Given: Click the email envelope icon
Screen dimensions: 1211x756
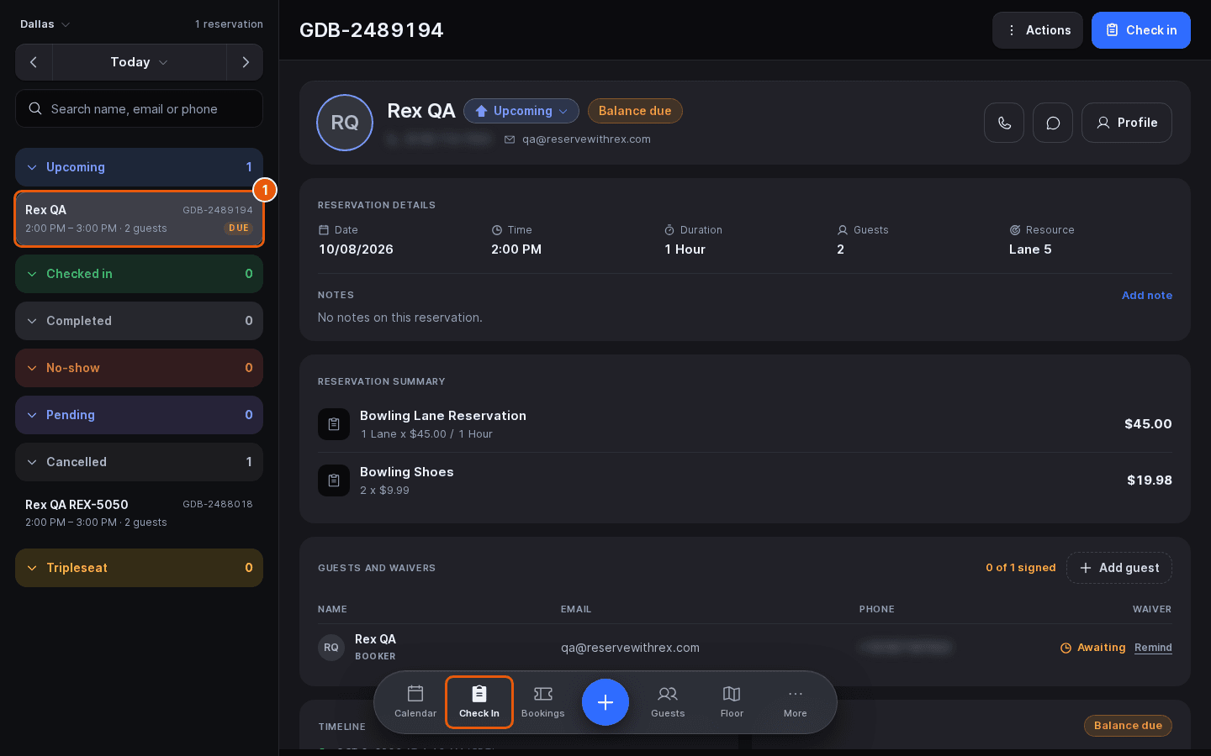Looking at the screenshot, I should [510, 139].
